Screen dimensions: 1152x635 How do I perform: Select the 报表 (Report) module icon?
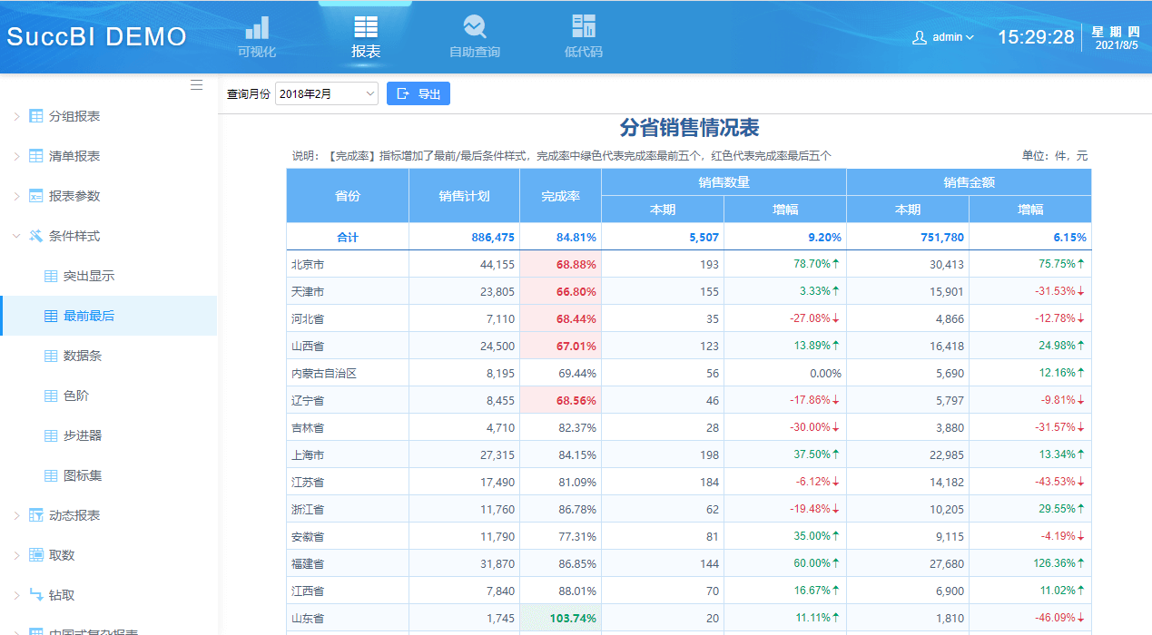[365, 34]
